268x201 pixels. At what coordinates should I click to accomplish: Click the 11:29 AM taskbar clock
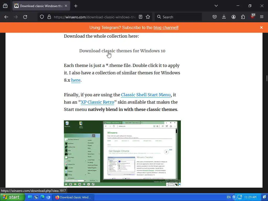point(250,197)
